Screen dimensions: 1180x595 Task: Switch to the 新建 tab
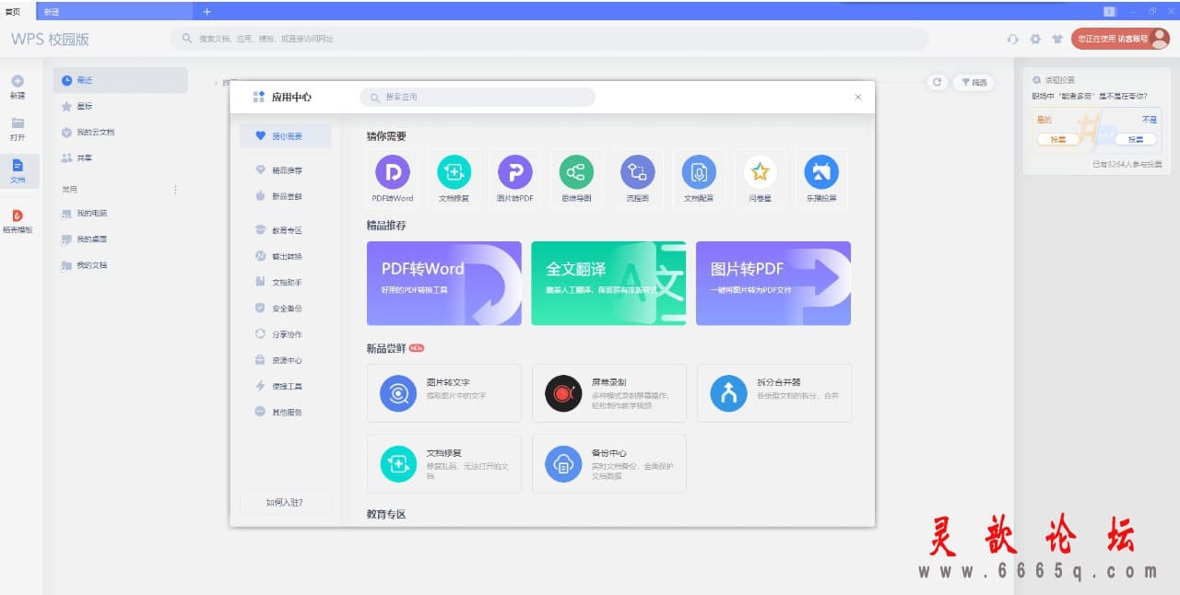coord(115,11)
